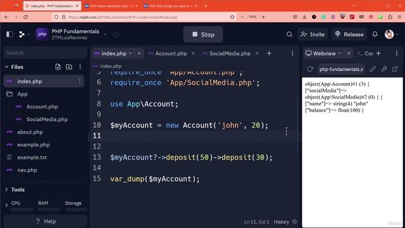Open the browser hamburger menu

tap(399, 17)
